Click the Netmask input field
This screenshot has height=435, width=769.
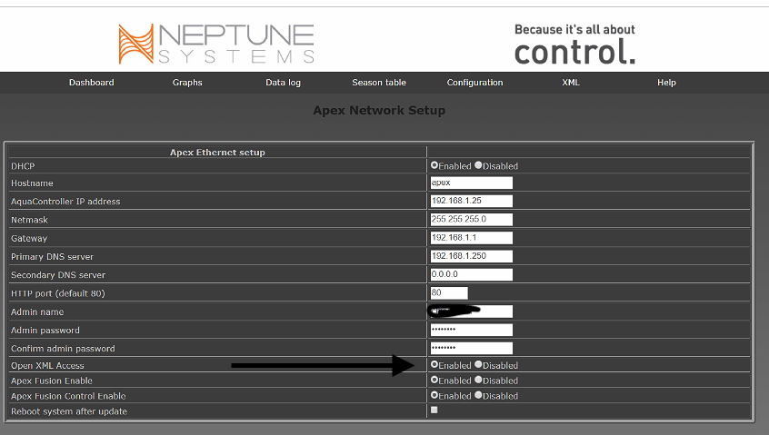tap(471, 220)
